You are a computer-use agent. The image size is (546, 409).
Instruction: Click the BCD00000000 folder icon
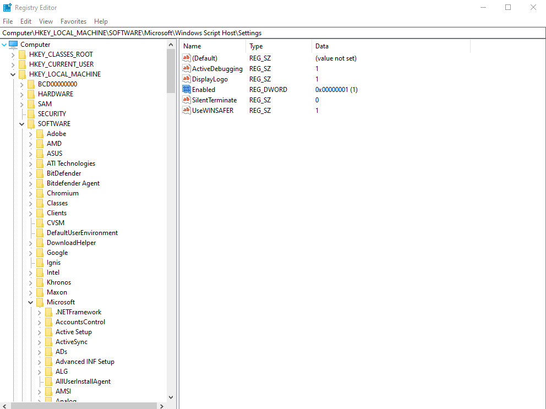tap(31, 84)
